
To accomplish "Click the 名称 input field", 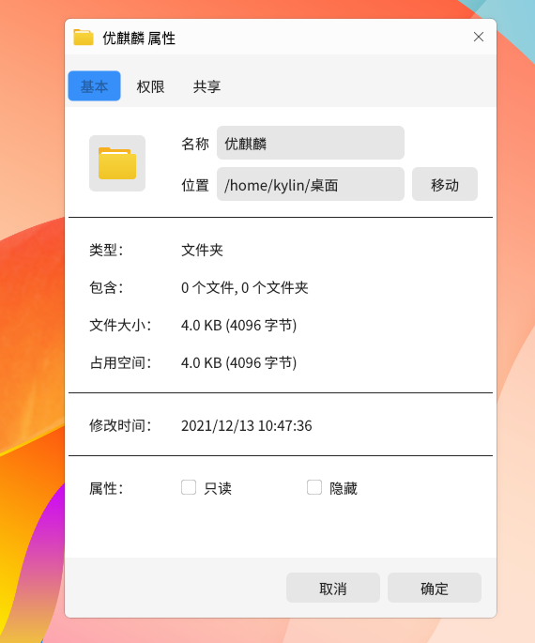I will pos(311,143).
